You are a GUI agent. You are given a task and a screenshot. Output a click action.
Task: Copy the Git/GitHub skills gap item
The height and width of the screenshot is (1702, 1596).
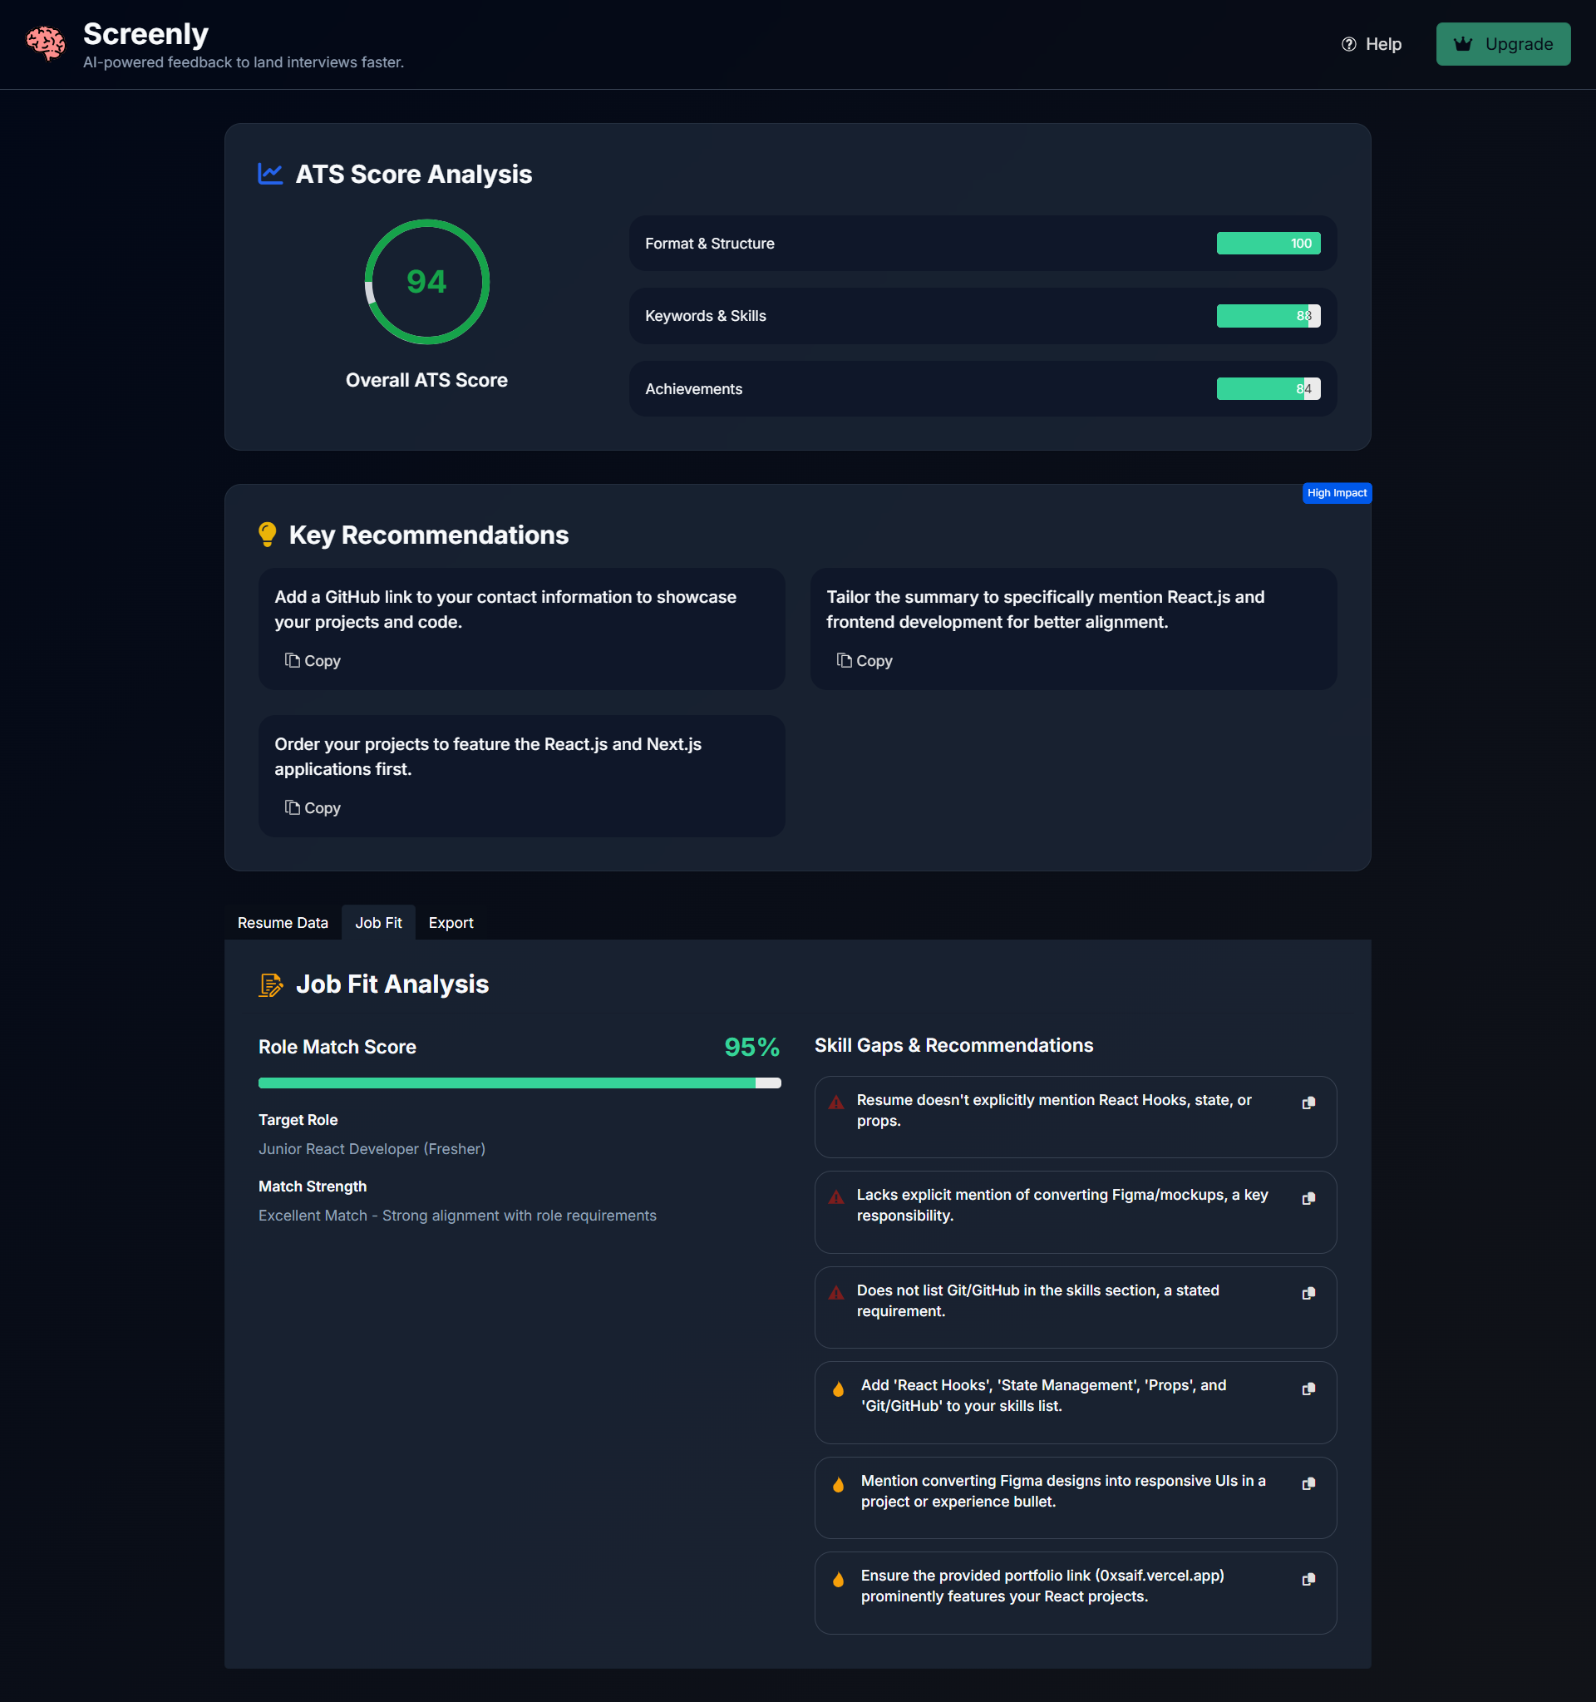click(1308, 1294)
